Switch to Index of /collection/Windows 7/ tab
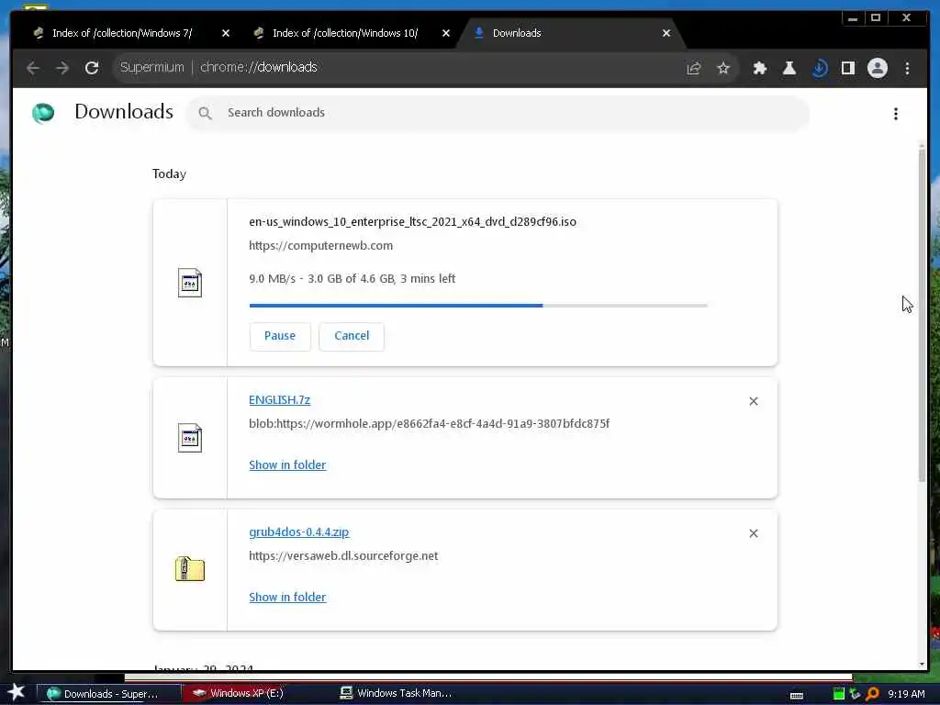The height and width of the screenshot is (705, 940). click(x=122, y=33)
